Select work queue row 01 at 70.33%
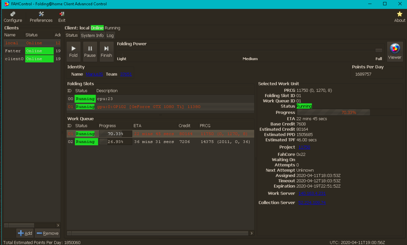This screenshot has width=407, height=245. 160,134
